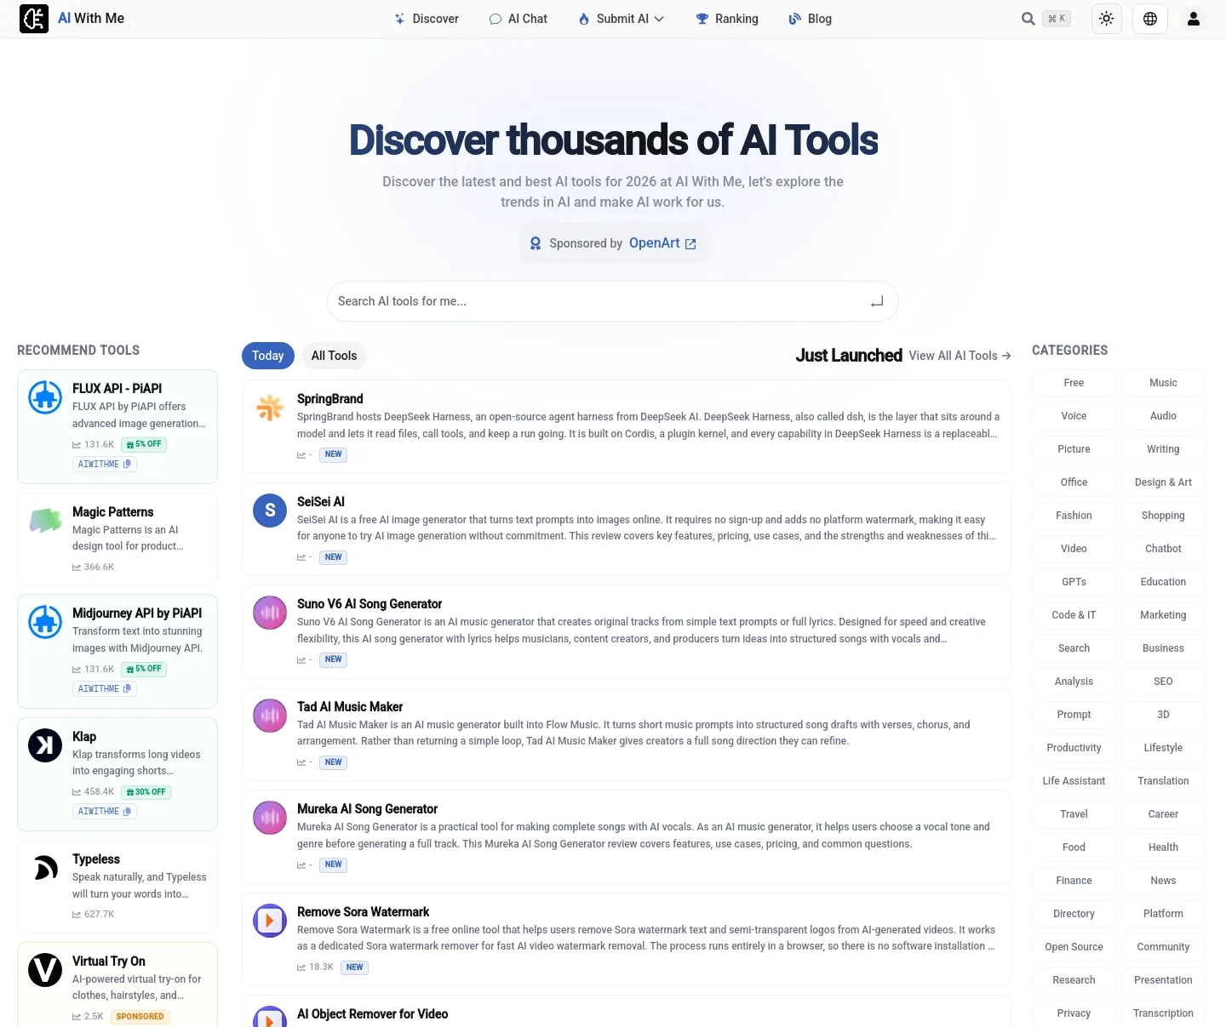Open the Magic Patterns logo
Viewport: 1226px width, 1027px height.
45,521
